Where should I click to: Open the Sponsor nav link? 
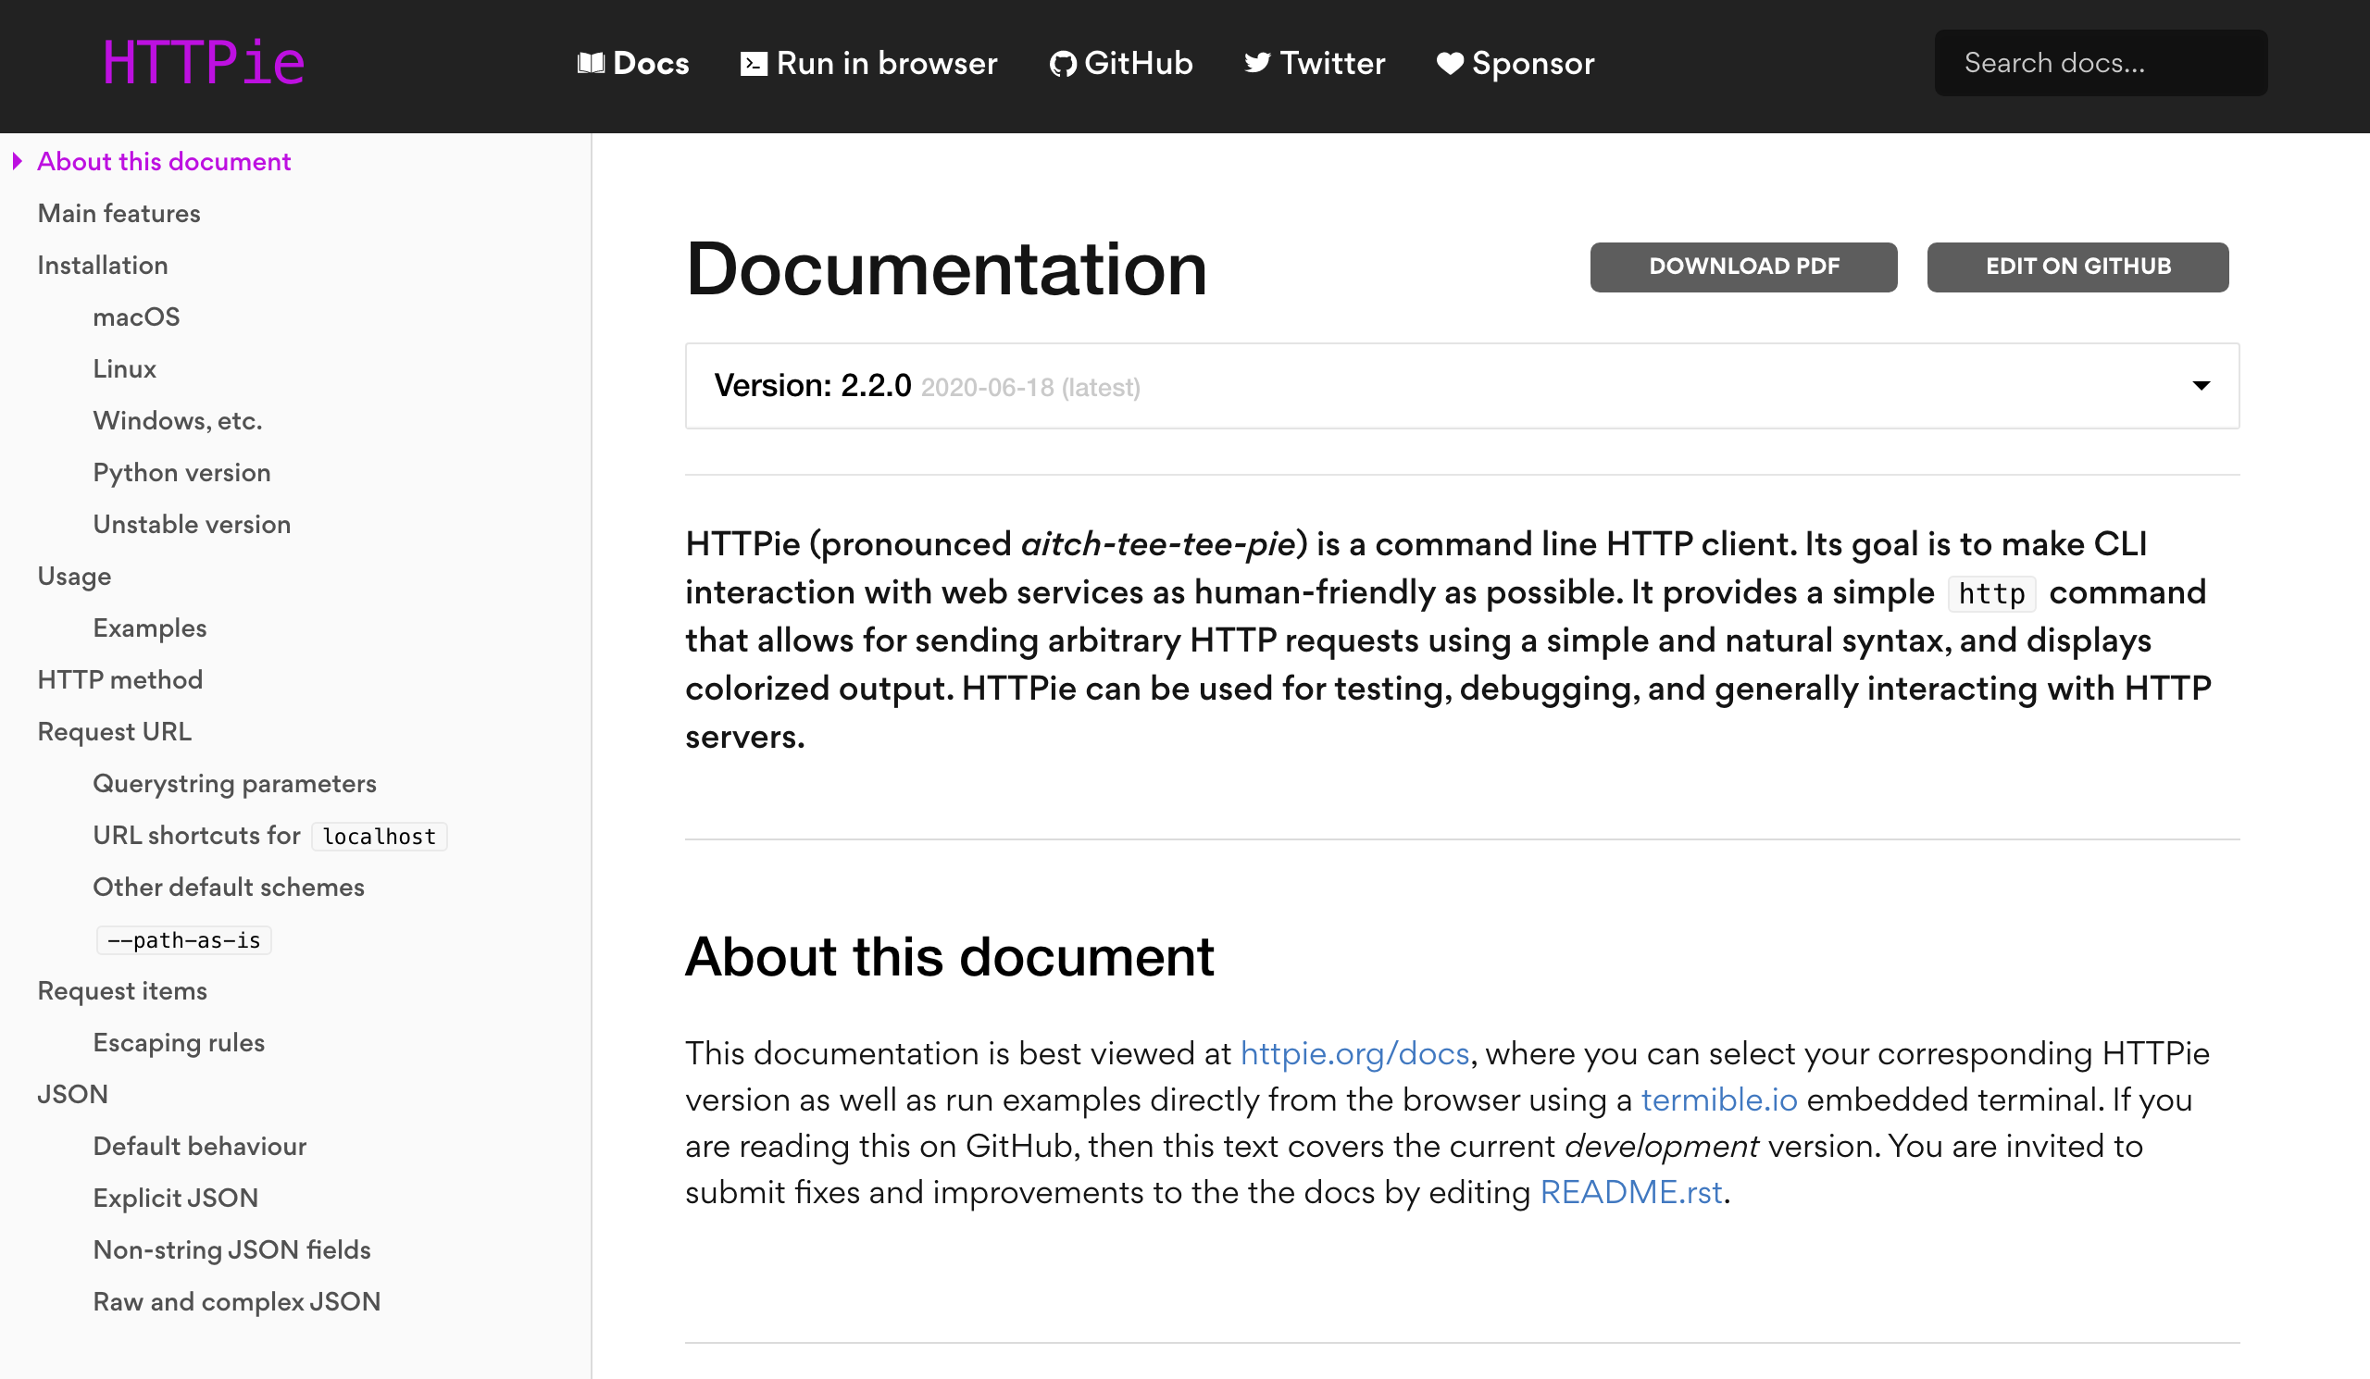pyautogui.click(x=1516, y=63)
